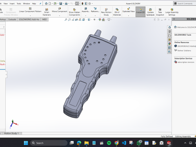The height and width of the screenshot is (147, 196).
Task: Open the Windows Start menu
Action: 26,143
